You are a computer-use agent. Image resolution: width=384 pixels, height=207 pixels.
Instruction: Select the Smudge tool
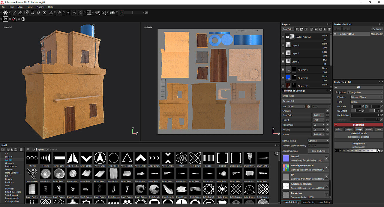click(38, 13)
